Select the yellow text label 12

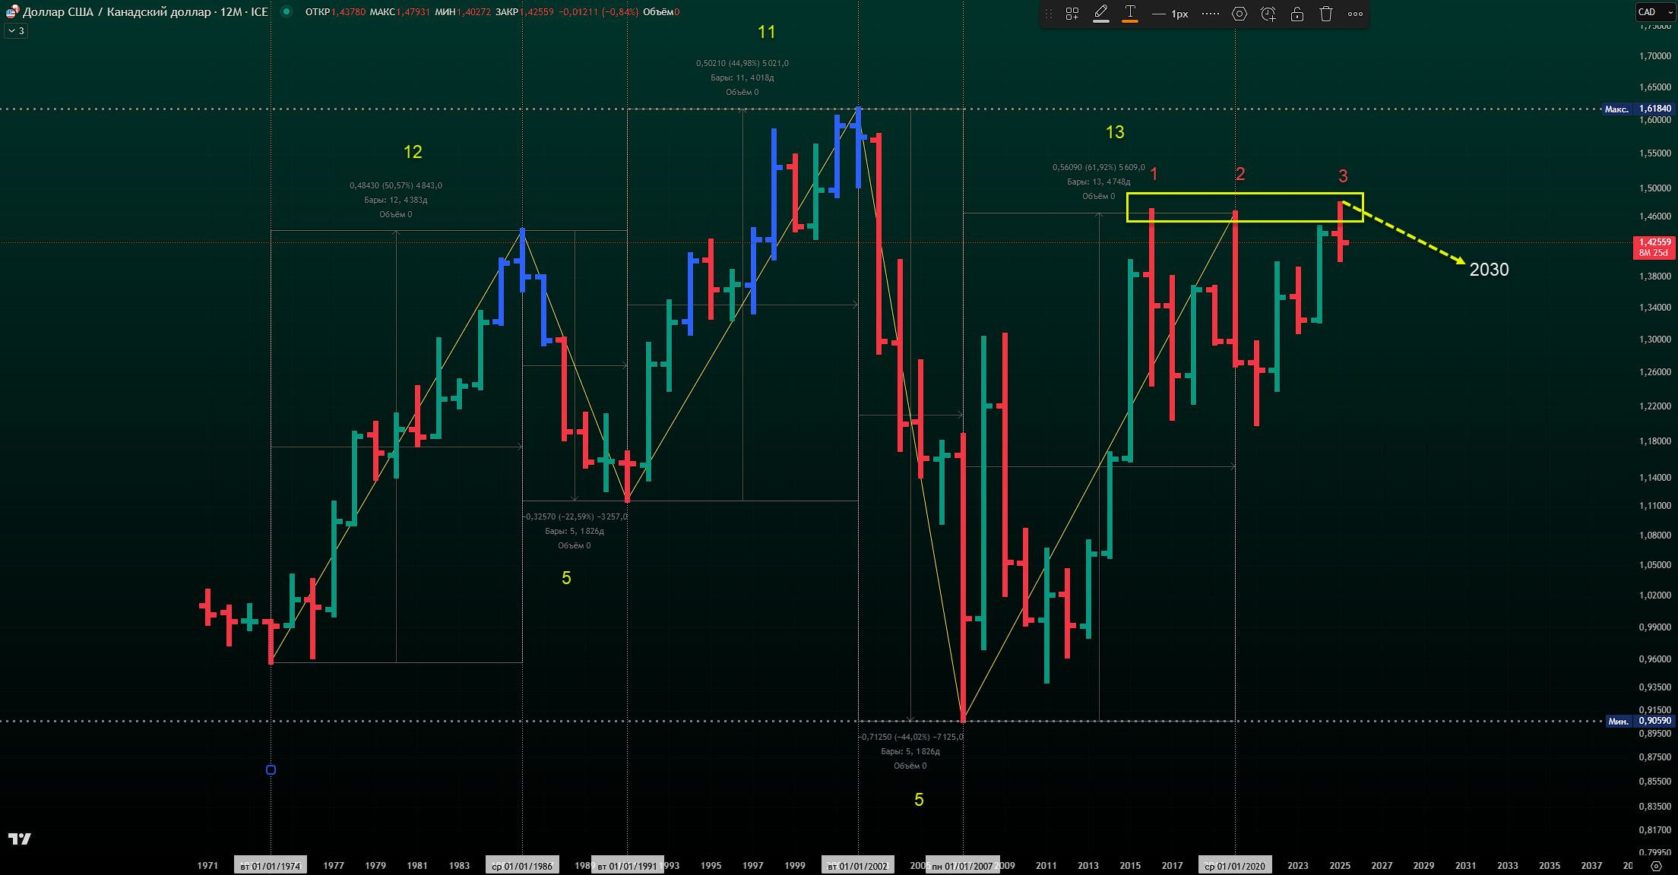click(x=413, y=152)
